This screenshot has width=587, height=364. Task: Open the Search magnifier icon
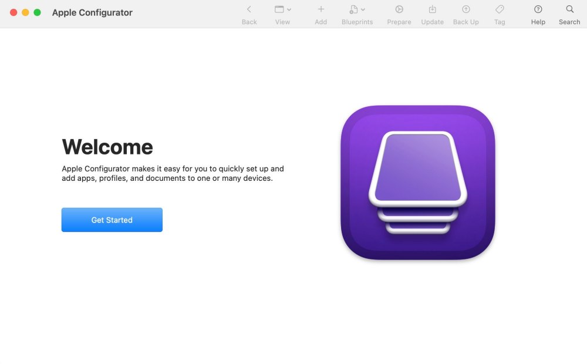click(x=569, y=9)
